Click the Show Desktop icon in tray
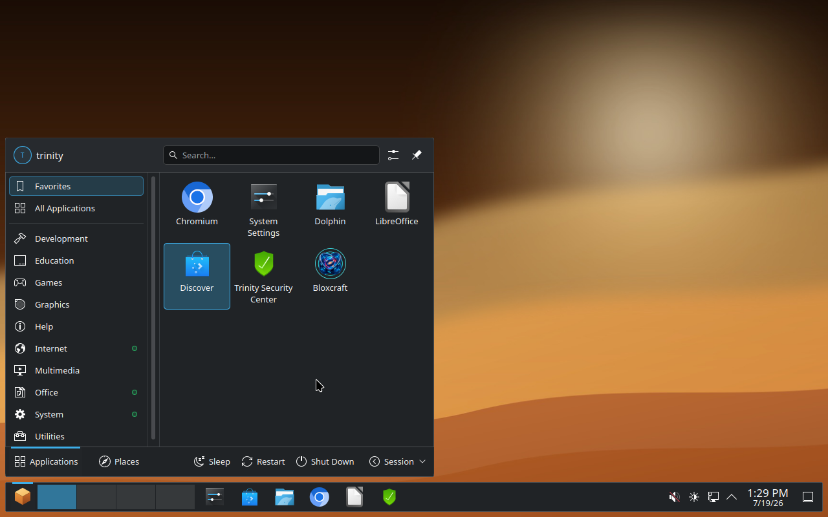The image size is (828, 517). tap(808, 497)
